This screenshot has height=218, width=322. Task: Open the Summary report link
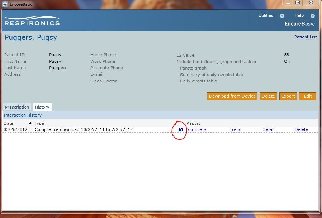(x=196, y=129)
